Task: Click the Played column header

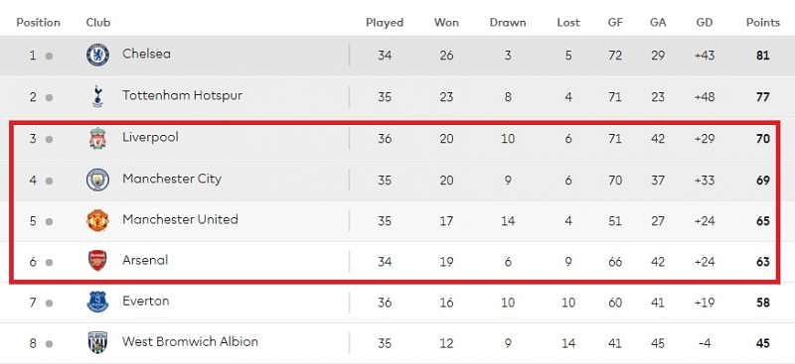Action: 385,23
